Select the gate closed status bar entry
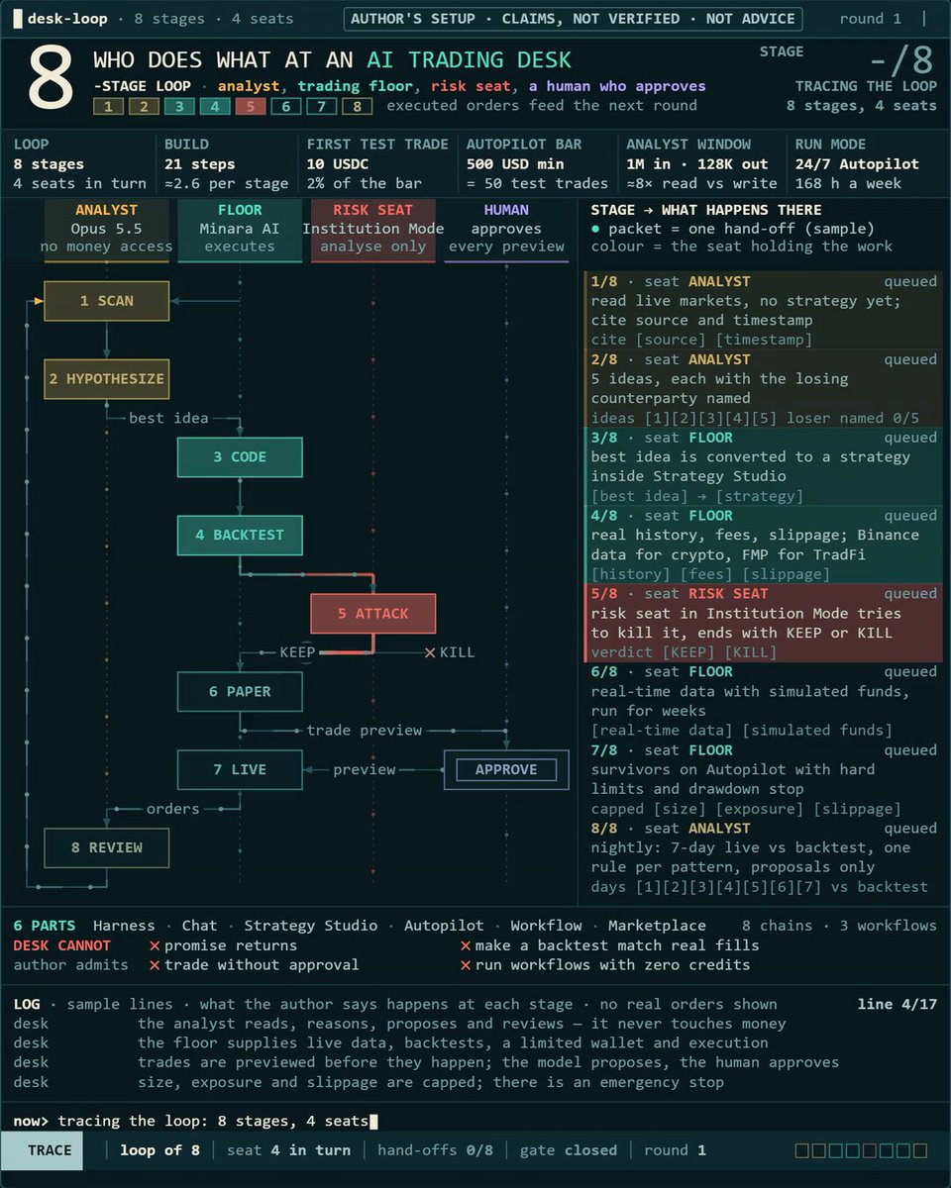951x1188 pixels. (x=569, y=1150)
